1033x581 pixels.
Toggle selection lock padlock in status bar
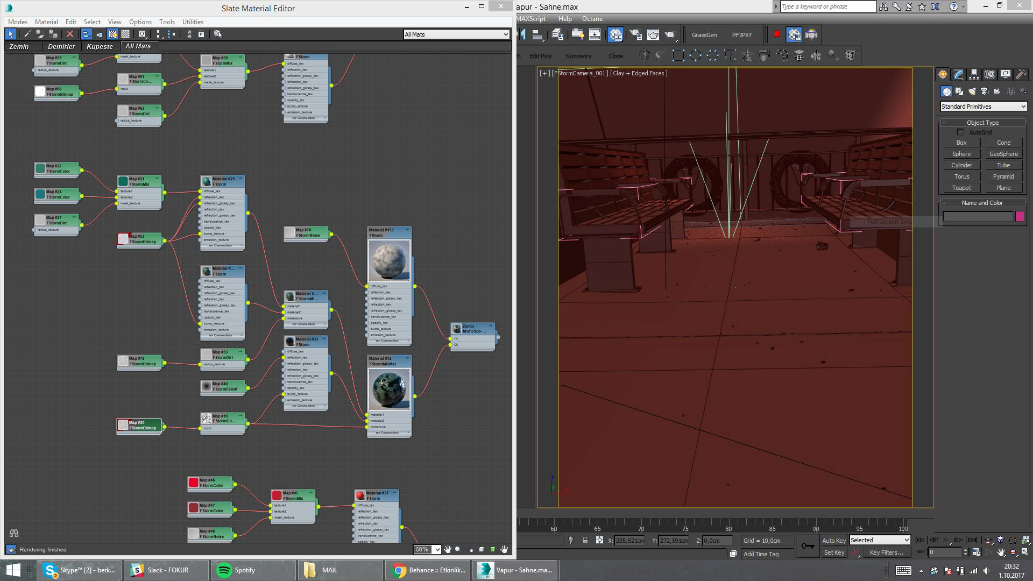coord(585,540)
